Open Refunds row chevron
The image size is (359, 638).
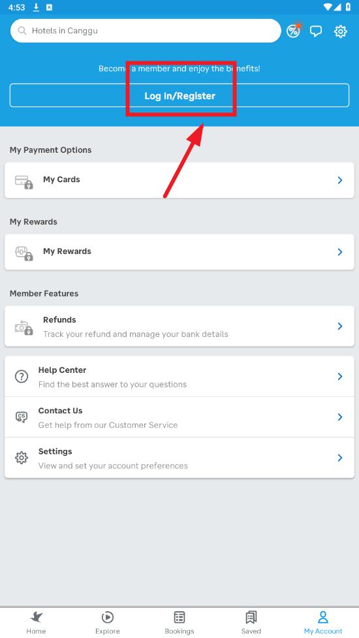(340, 326)
